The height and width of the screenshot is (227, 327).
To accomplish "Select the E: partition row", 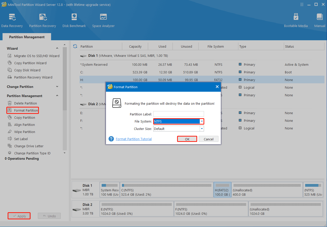I will click(x=202, y=113).
